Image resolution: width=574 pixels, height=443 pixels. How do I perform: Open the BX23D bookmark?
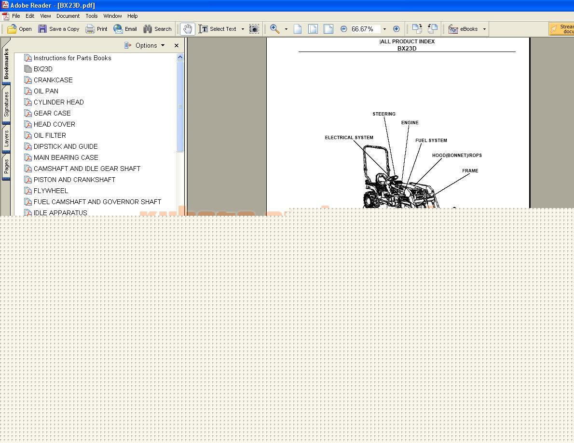click(43, 69)
